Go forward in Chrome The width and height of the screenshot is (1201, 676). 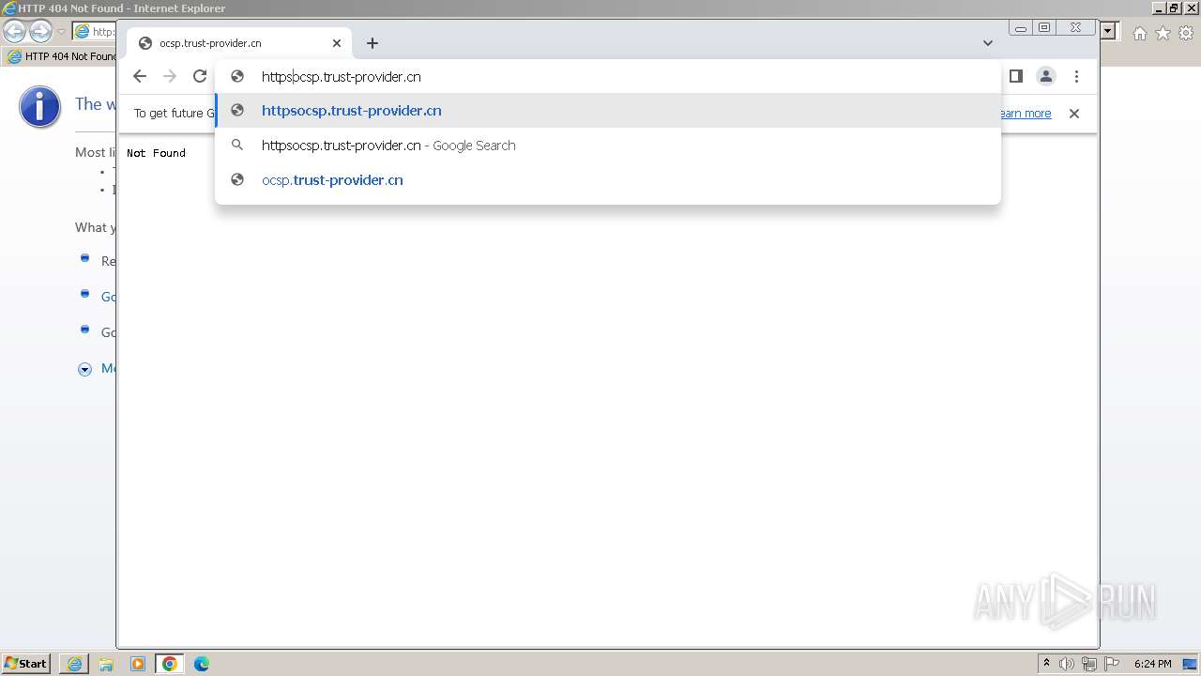coord(170,77)
